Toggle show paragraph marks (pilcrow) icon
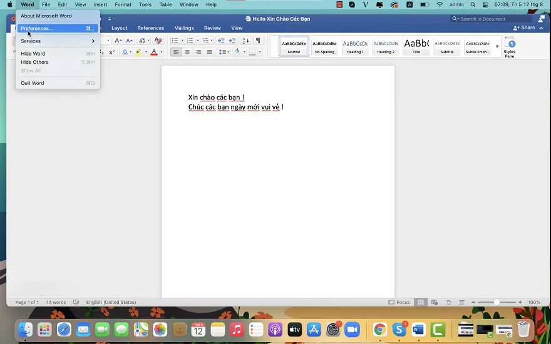551x344 pixels. point(258,41)
